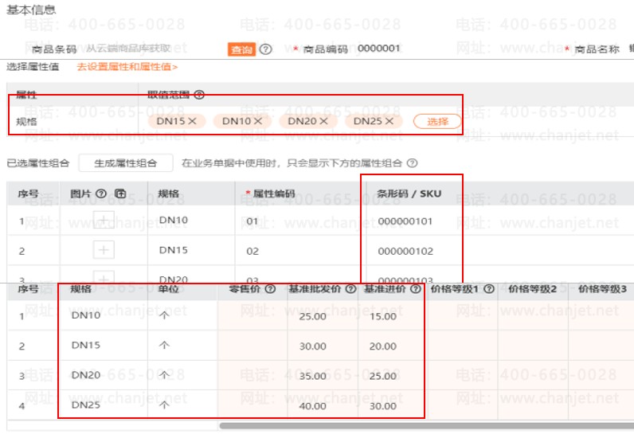This screenshot has height=438, width=634.
Task: Open help icon after 只会显示下方的属性组合 hint
Action: 412,163
